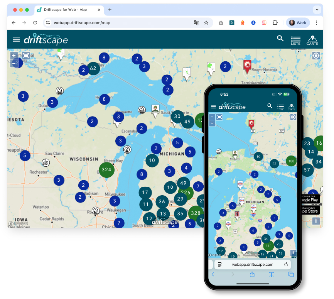Click the translate page icon
Image resolution: width=334 pixels, height=299 pixels.
click(x=196, y=23)
